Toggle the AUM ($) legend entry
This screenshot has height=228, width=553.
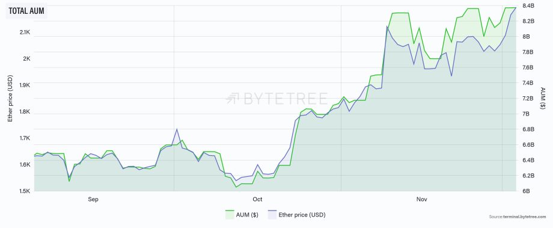coord(242,215)
